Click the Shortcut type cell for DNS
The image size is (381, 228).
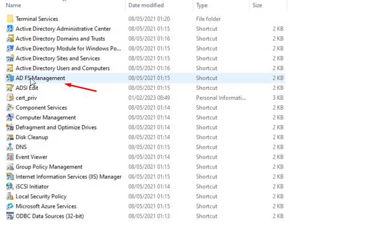(x=207, y=147)
